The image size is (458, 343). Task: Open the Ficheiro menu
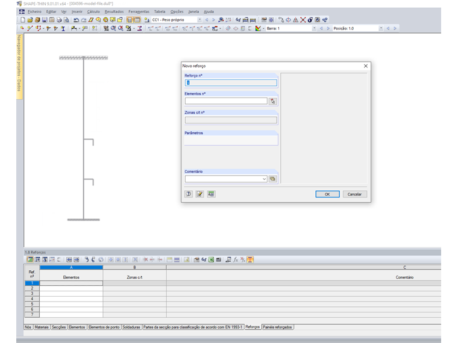click(x=34, y=11)
